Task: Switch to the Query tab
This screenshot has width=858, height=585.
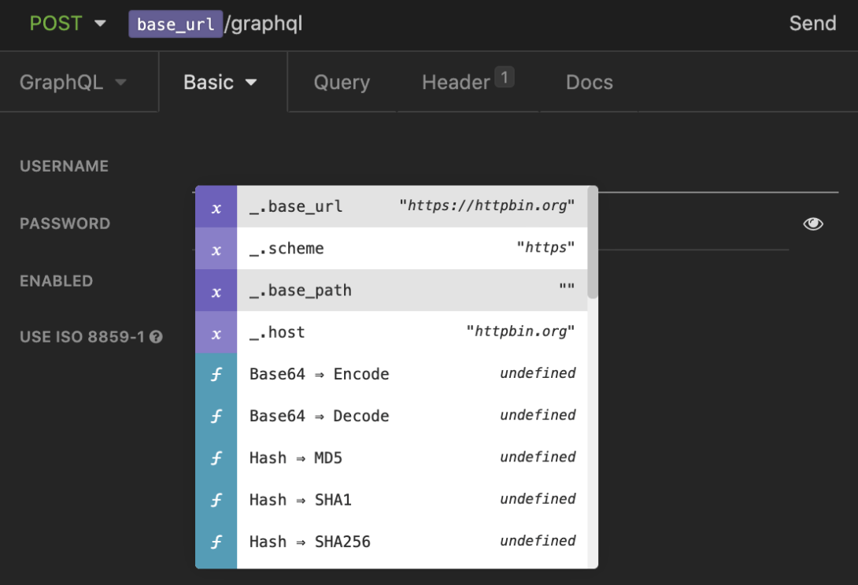Action: 342,82
